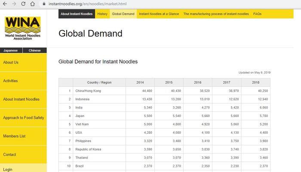Image resolution: width=301 pixels, height=172 pixels.
Task: Click the Country / Region column header
Action: click(99, 83)
